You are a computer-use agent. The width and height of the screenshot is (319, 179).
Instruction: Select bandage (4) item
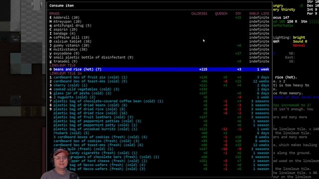pos(64,33)
